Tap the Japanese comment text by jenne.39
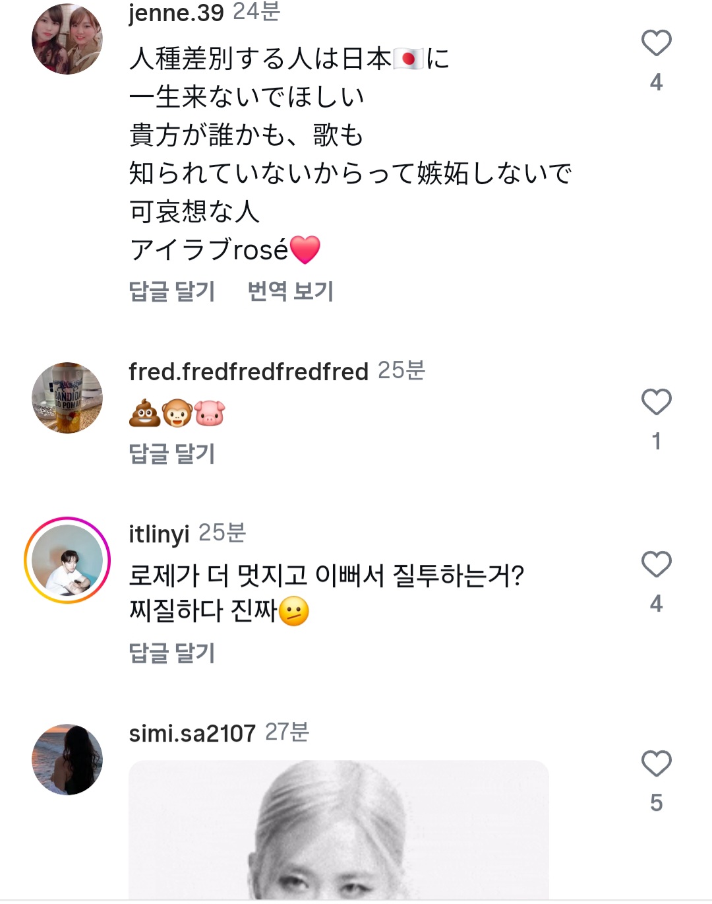 pyautogui.click(x=349, y=154)
